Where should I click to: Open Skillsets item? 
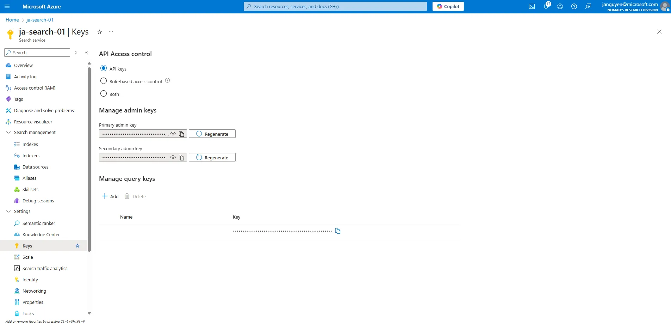coord(30,189)
